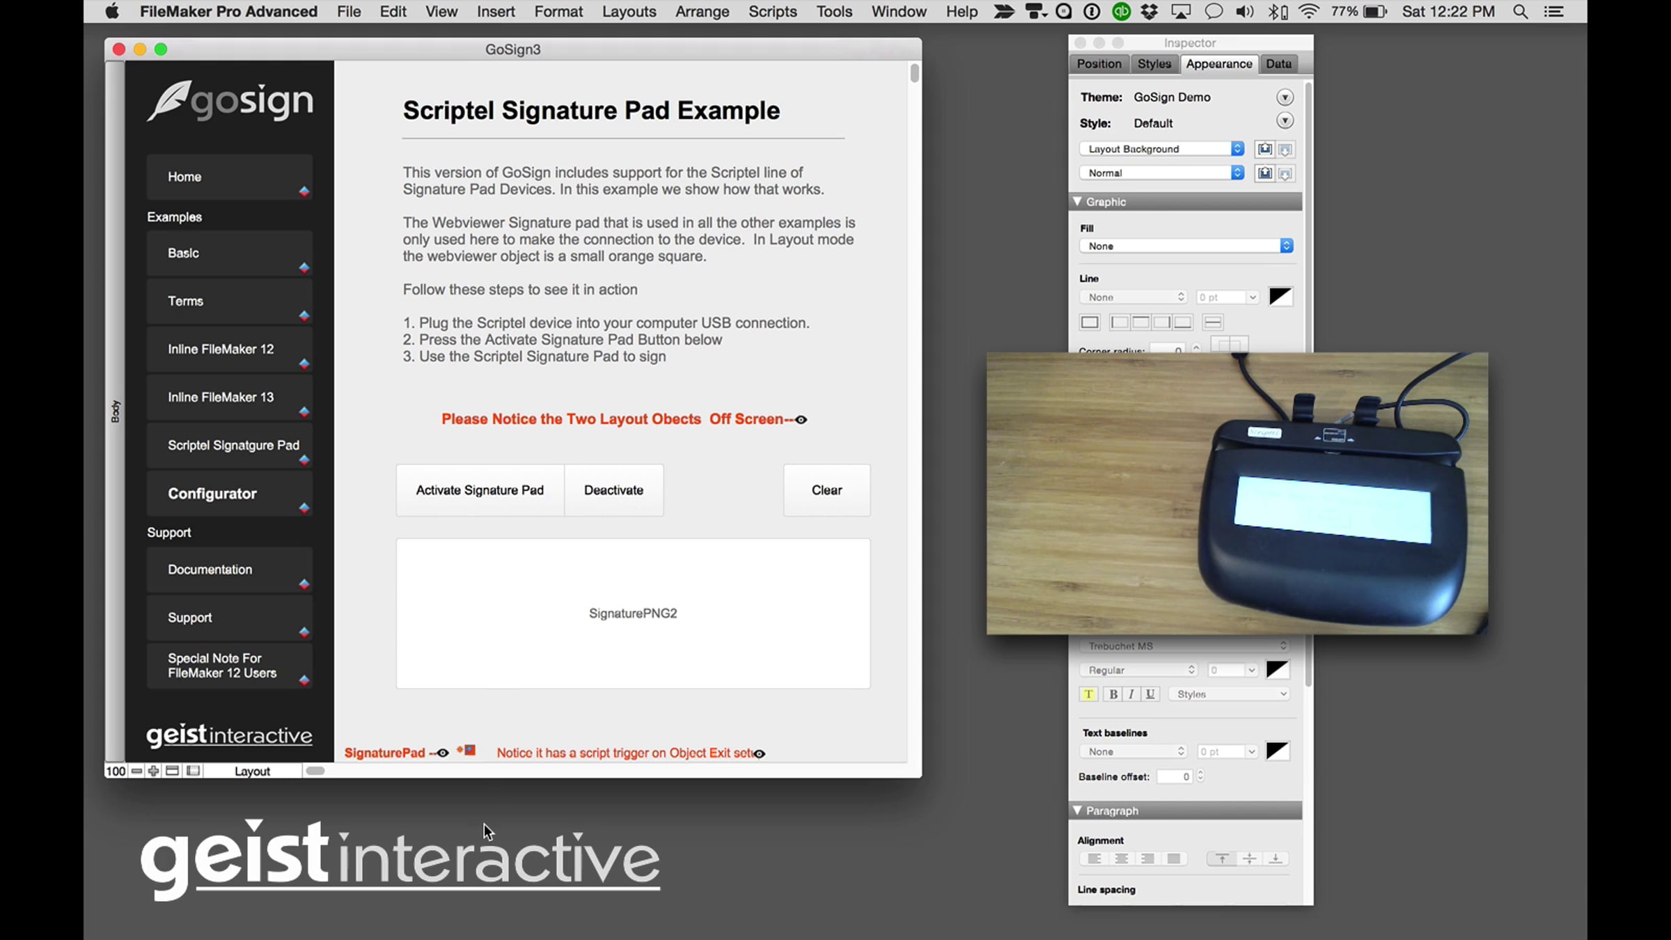The height and width of the screenshot is (940, 1671).
Task: Click eye icon after Object Exit notice
Action: (x=760, y=753)
